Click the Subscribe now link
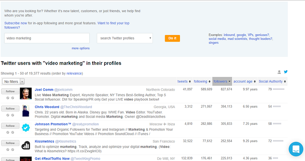 (16, 23)
